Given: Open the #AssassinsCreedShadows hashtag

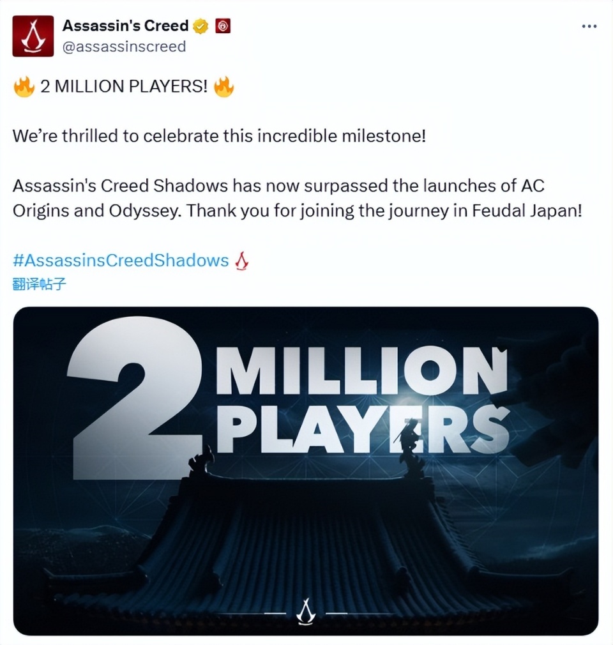Looking at the screenshot, I should [121, 261].
